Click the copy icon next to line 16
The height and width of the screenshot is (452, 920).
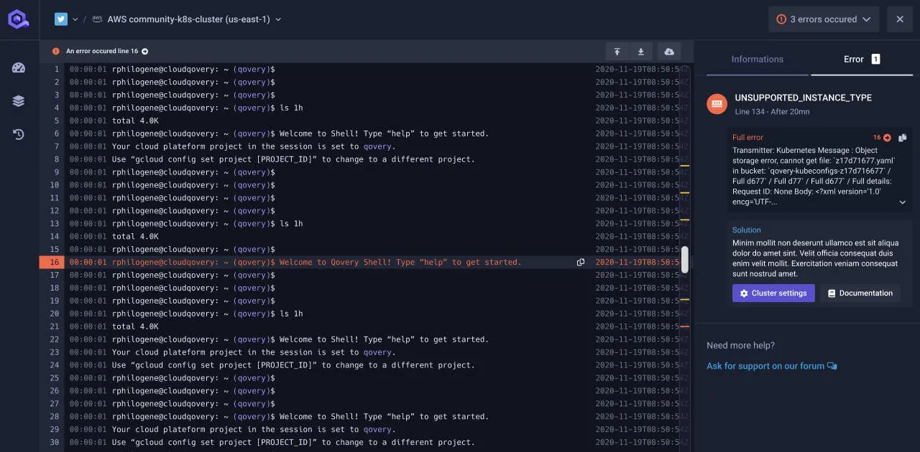(581, 263)
